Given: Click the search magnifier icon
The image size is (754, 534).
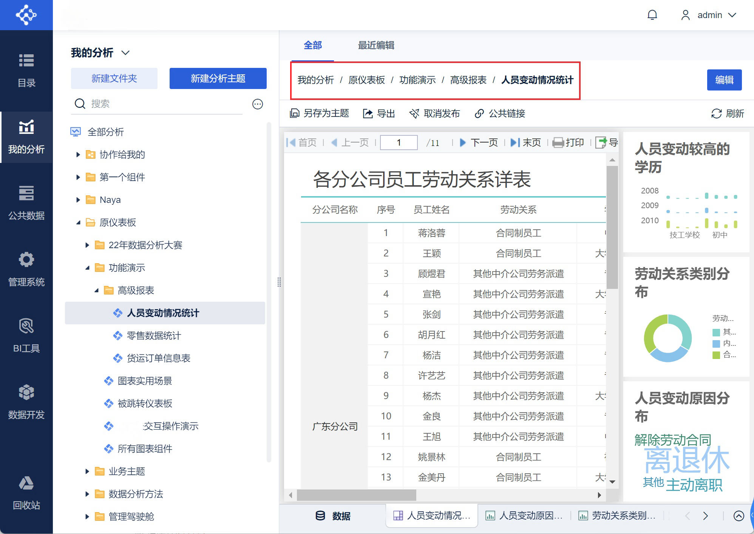Looking at the screenshot, I should tap(80, 104).
